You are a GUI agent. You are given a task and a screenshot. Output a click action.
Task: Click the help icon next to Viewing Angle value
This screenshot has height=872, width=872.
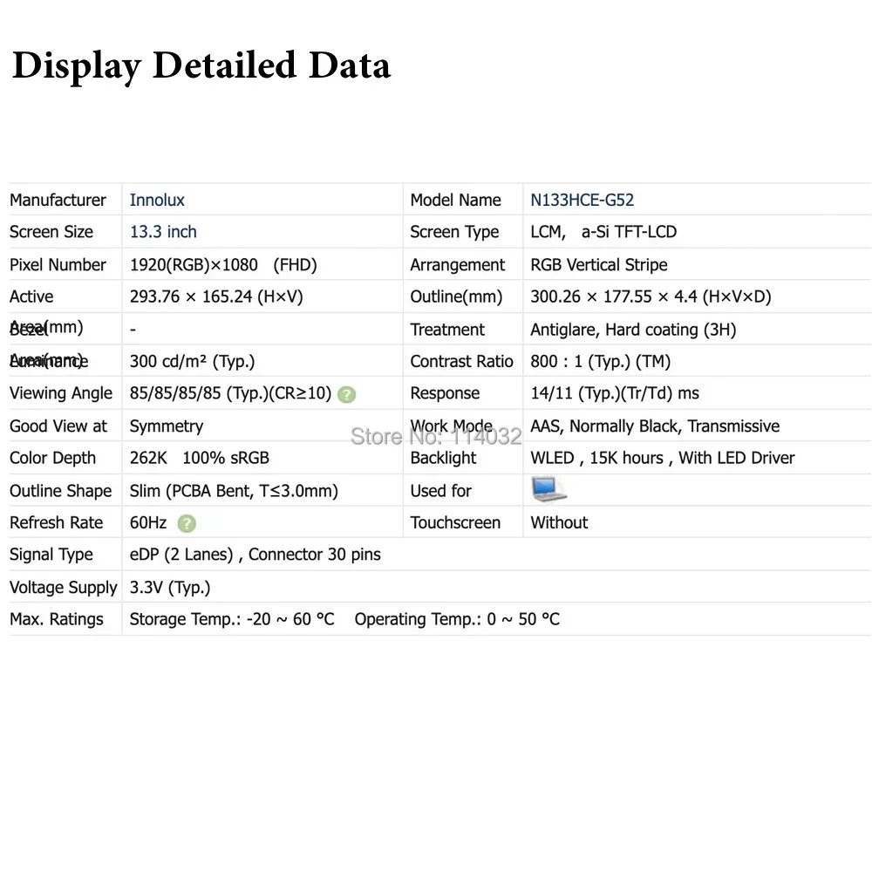click(346, 394)
